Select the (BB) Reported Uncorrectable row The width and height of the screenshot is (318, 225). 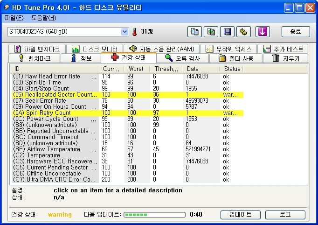(127, 131)
